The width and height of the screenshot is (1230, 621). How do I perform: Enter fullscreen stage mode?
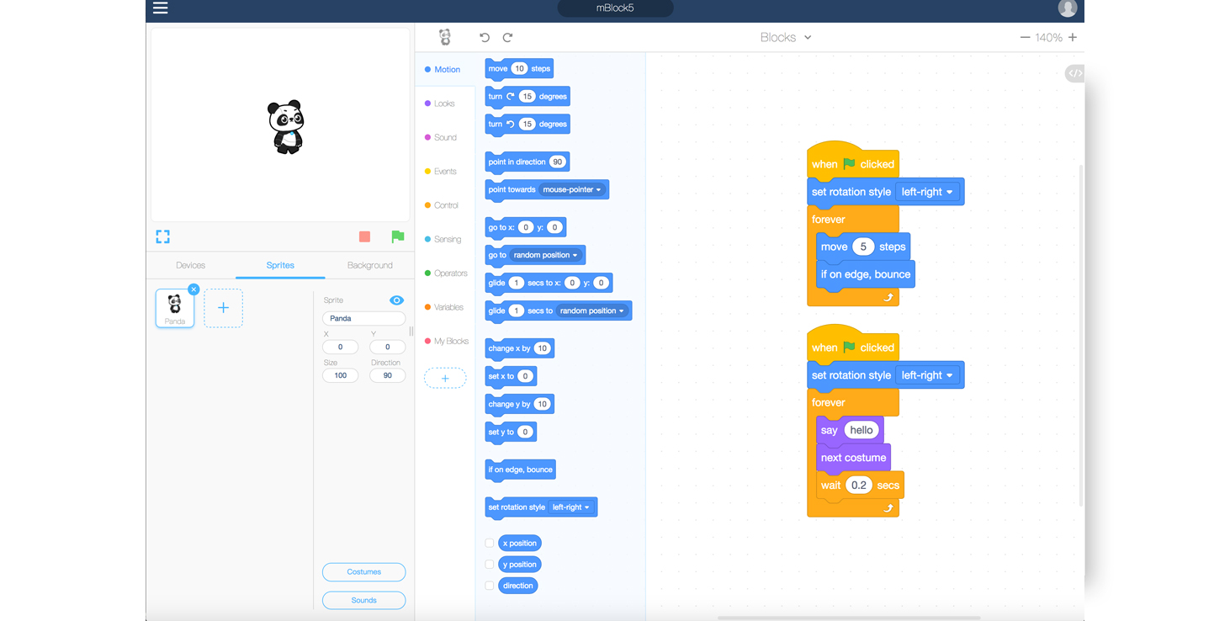pos(162,236)
